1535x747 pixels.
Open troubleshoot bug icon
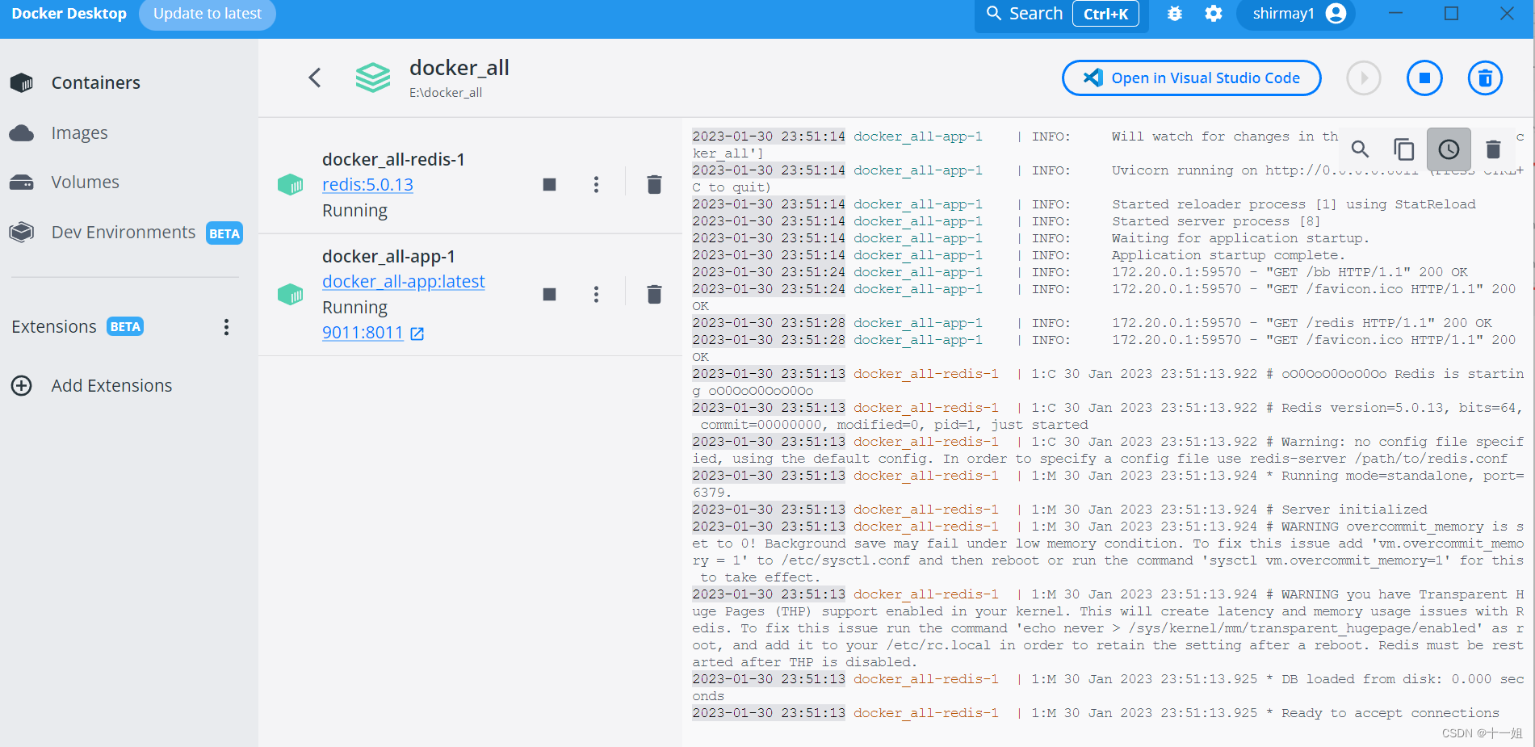[1175, 14]
